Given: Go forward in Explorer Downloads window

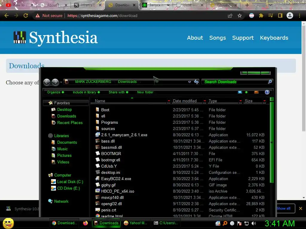Looking at the screenshot, I should point(55,82).
